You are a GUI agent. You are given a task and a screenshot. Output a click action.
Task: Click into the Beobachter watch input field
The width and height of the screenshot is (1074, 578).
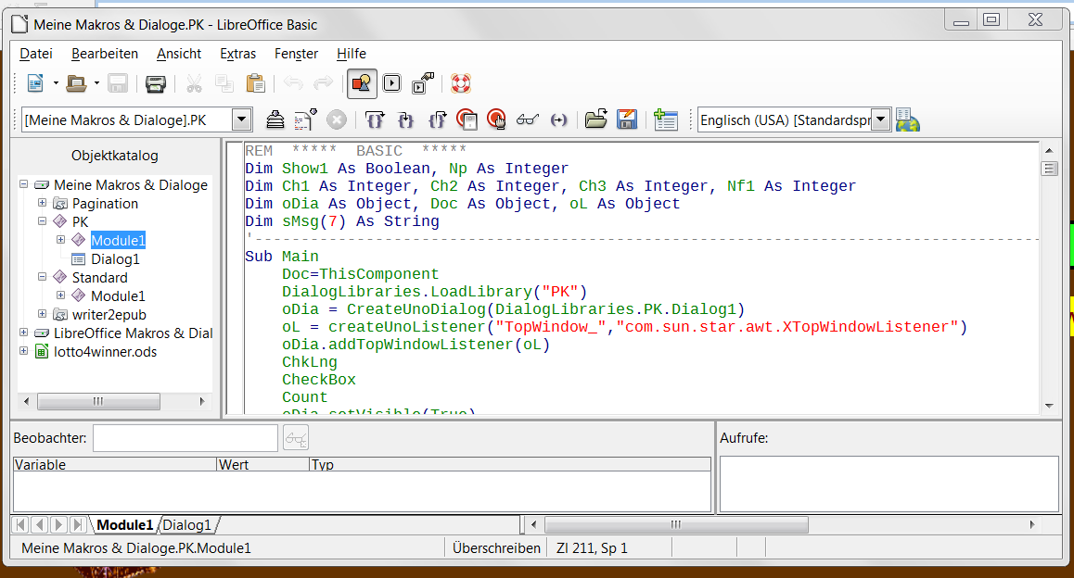[x=185, y=438]
